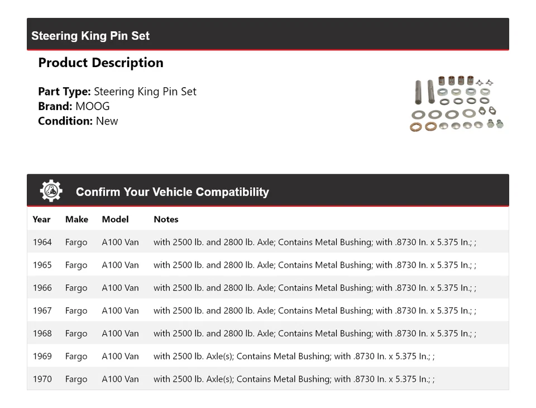
Task: Click the Year column header
Action: 41,219
